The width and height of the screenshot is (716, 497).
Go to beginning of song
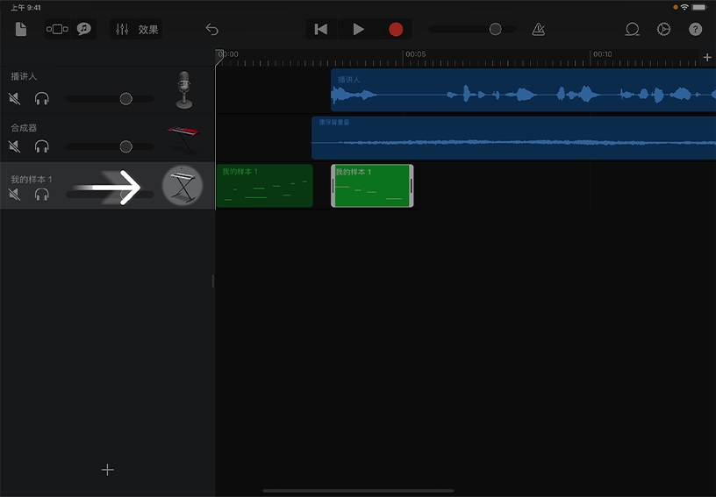click(321, 29)
